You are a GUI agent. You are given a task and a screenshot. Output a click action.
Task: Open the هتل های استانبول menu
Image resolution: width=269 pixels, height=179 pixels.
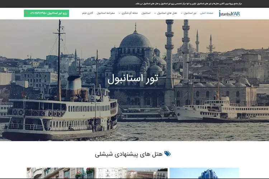pyautogui.click(x=167, y=13)
